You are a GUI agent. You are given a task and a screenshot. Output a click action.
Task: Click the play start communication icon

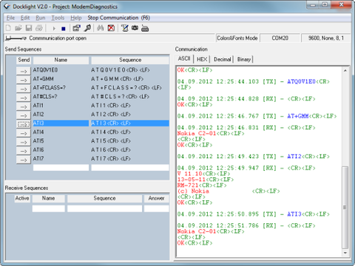tap(54, 29)
